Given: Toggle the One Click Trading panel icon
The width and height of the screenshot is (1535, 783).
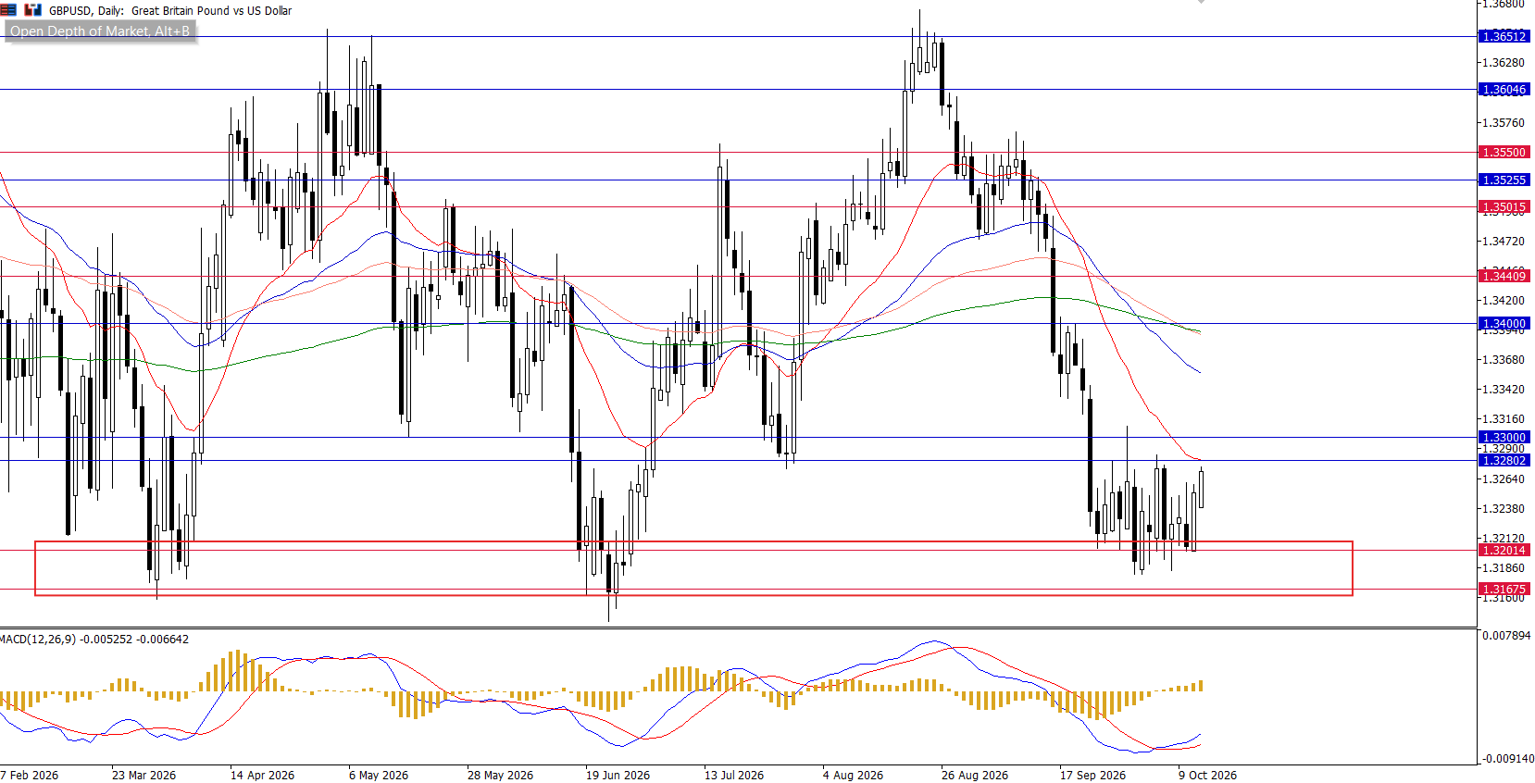Looking at the screenshot, I should (x=33, y=10).
